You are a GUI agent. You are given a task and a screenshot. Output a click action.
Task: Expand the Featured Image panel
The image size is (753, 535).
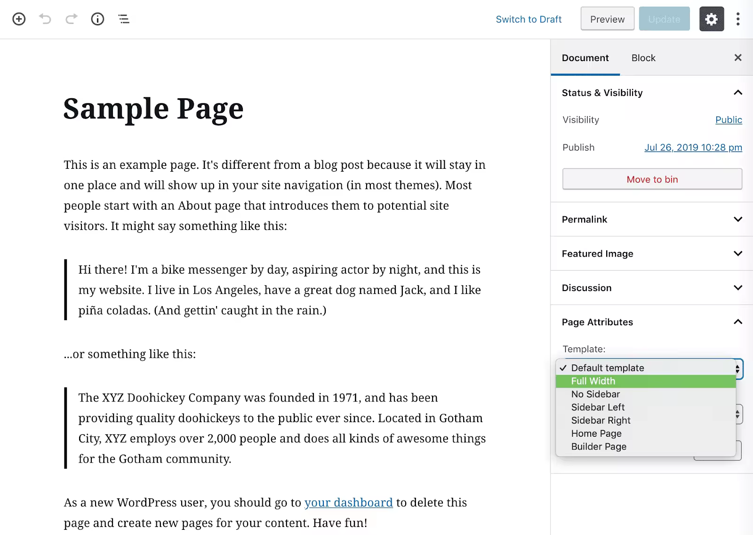coord(652,254)
